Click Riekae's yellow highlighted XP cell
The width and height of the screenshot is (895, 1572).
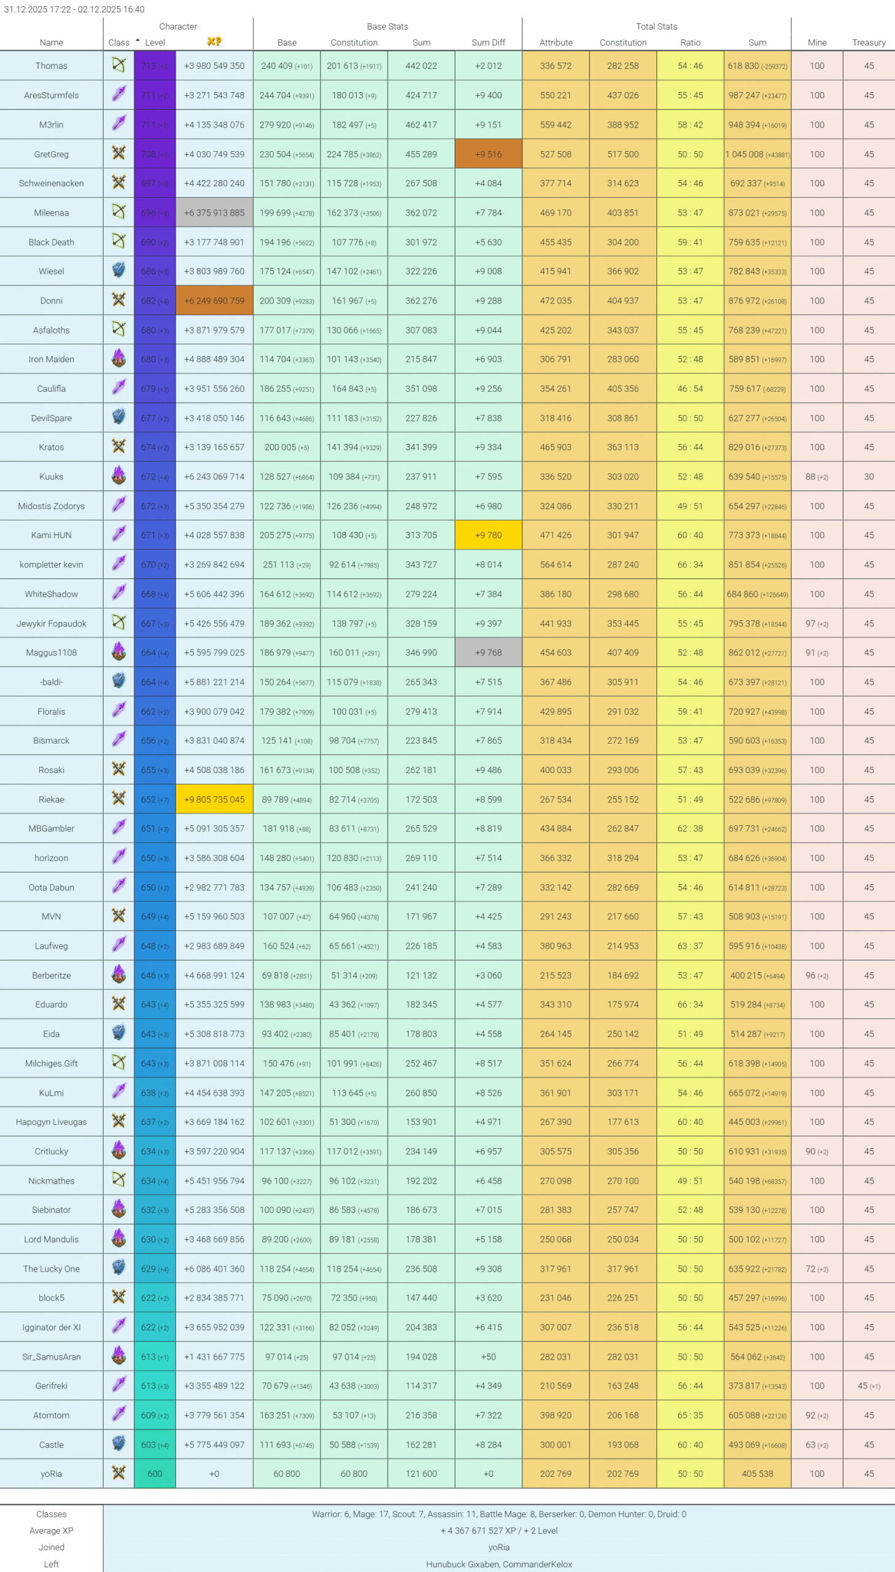point(214,800)
